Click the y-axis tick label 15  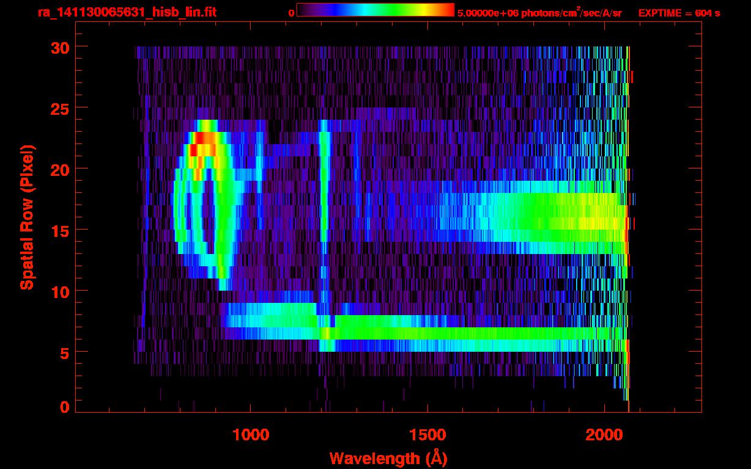point(59,230)
